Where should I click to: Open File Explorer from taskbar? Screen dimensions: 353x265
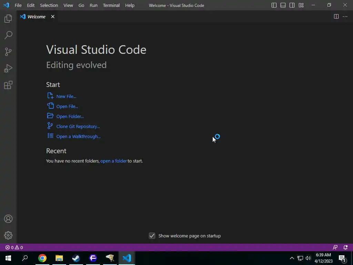59,258
